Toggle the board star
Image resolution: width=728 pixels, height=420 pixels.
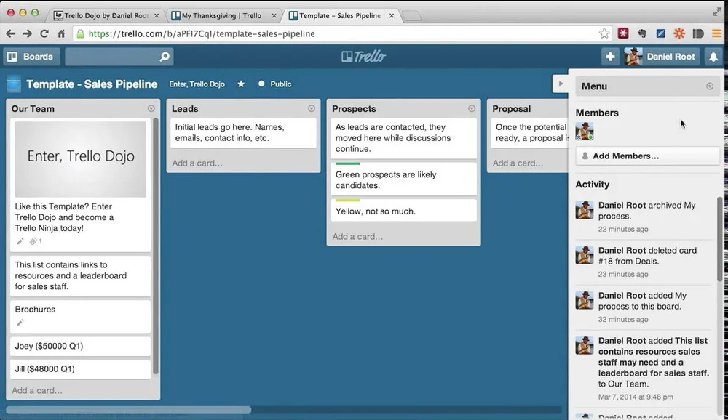click(241, 84)
